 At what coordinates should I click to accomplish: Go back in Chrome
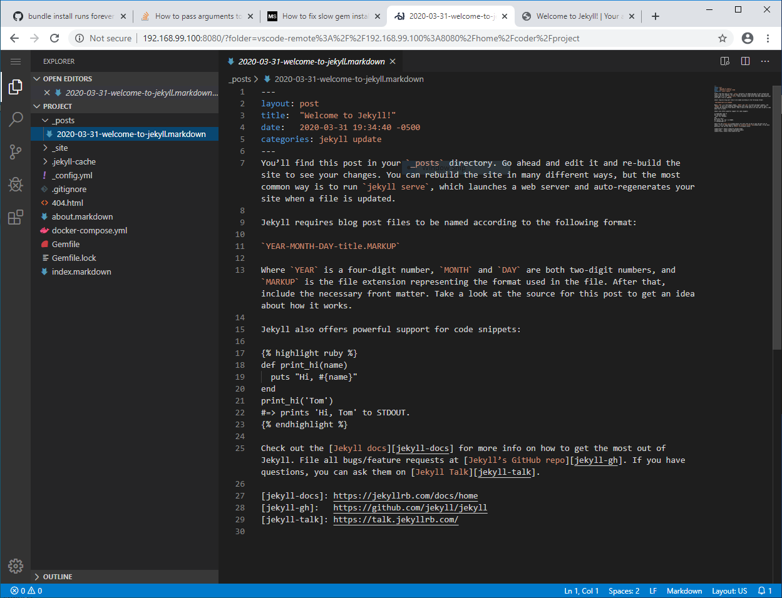14,38
